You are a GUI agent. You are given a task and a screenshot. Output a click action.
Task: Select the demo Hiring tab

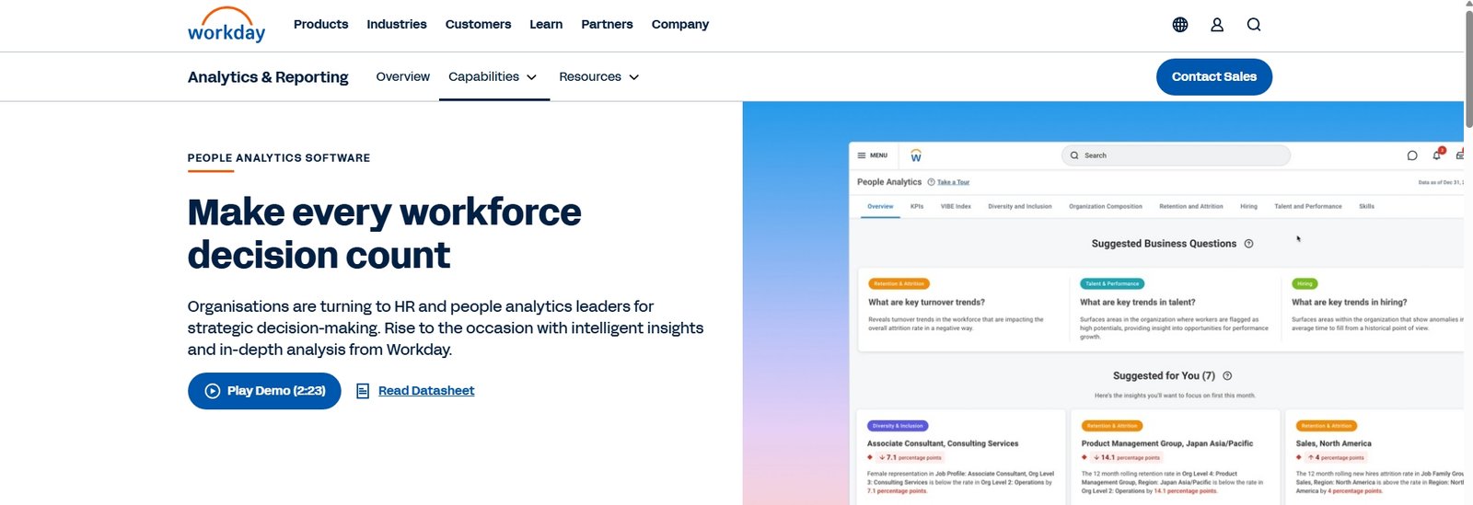1248,207
